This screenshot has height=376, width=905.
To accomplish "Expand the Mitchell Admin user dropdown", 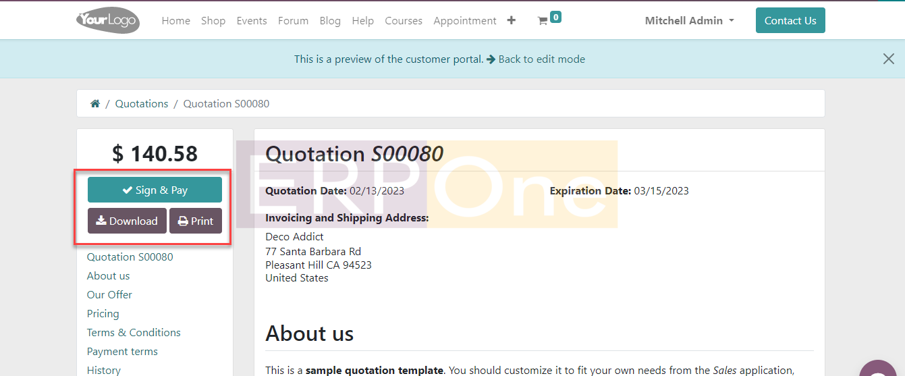I will pos(689,21).
